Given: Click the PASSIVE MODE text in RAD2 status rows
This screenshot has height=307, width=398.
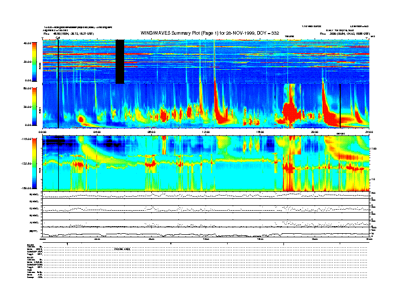Looking at the screenshot, I should pyautogui.click(x=122, y=249).
